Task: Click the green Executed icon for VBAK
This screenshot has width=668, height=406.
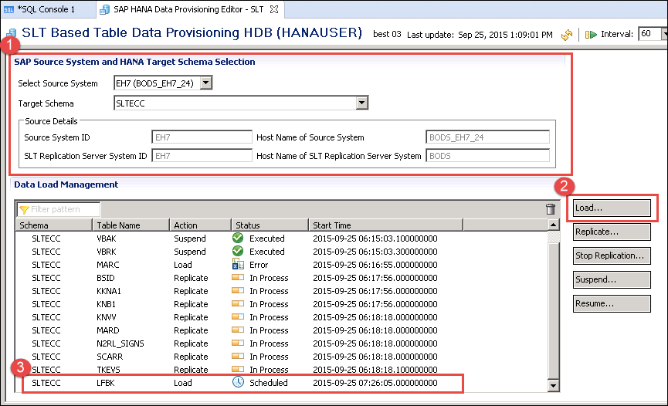Action: [x=238, y=239]
